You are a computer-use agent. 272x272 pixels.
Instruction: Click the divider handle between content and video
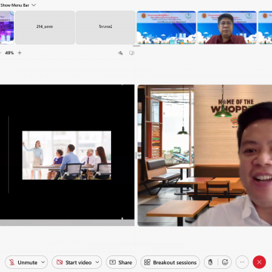[x=136, y=156]
